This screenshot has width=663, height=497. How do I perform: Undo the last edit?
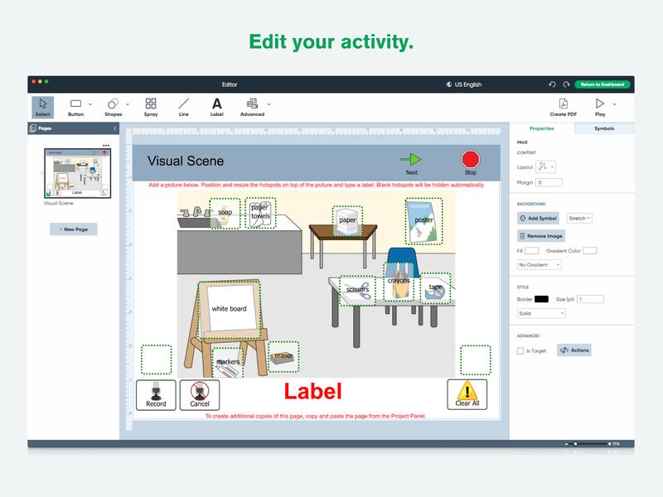point(552,84)
